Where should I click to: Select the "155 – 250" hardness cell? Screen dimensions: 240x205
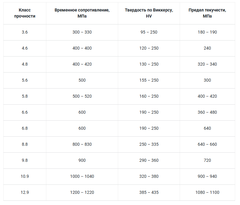[149, 80]
